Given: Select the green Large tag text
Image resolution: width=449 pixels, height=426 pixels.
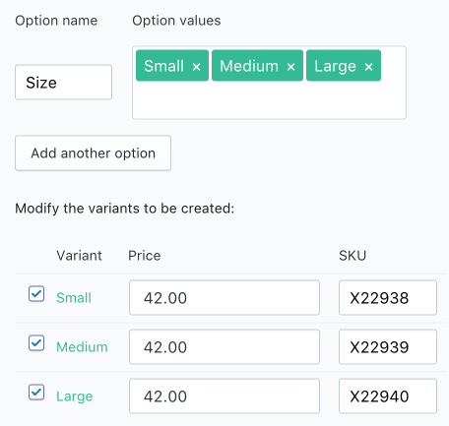Looking at the screenshot, I should click(x=335, y=67).
